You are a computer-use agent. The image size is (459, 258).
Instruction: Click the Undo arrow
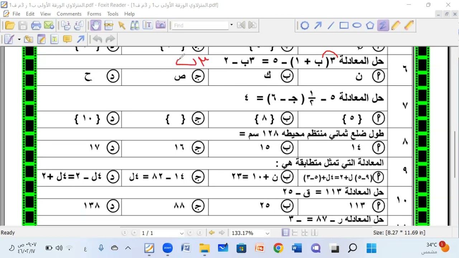coord(98,39)
